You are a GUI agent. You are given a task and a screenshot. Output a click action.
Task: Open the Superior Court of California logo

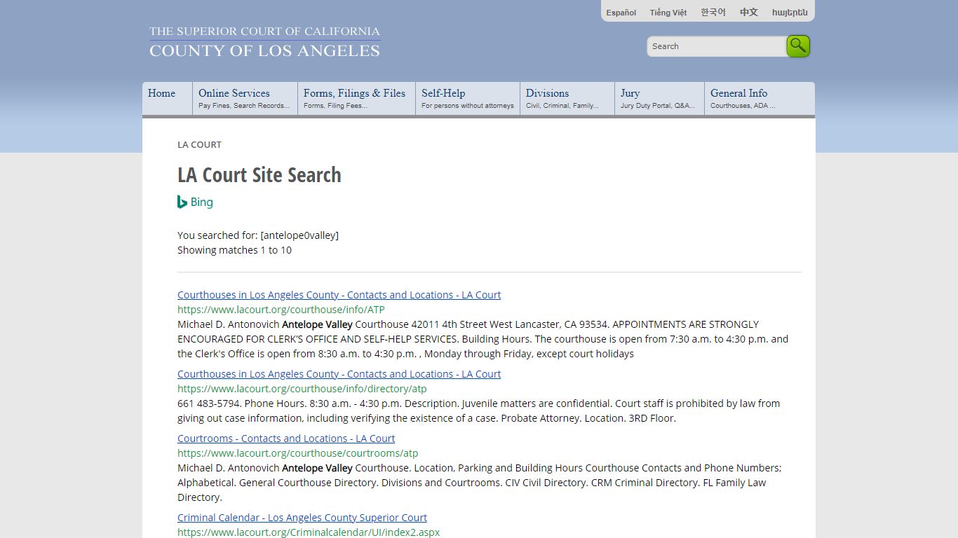click(264, 42)
